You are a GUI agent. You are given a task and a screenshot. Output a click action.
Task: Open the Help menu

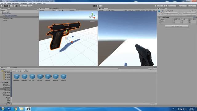click(x=44, y=3)
